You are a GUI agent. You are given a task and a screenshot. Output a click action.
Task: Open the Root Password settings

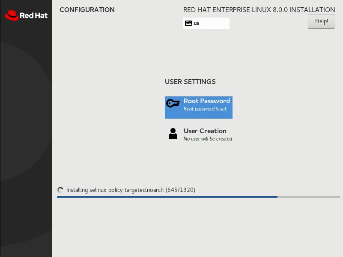[199, 108]
